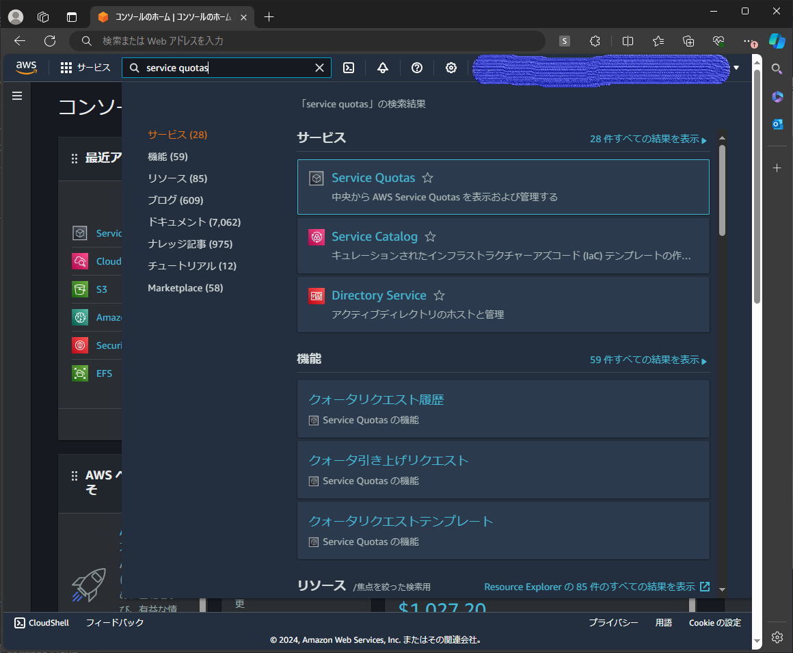The height and width of the screenshot is (653, 793).
Task: Favorite Service Quotas using its star
Action: pyautogui.click(x=427, y=178)
